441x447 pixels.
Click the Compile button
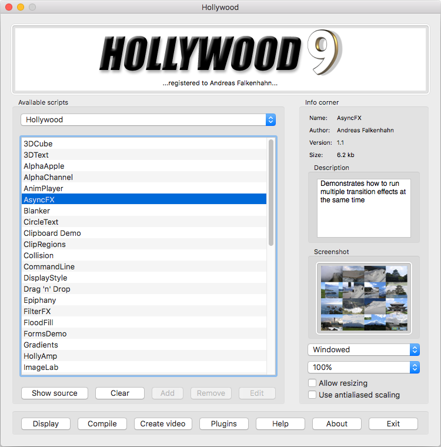point(102,423)
